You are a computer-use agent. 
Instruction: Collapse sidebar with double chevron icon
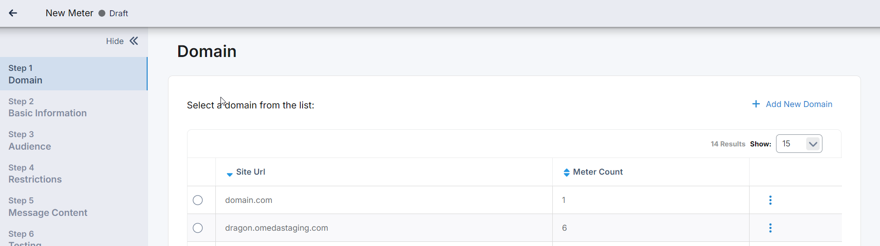134,41
